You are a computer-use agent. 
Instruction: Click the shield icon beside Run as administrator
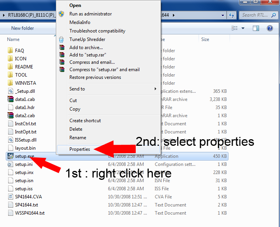(61, 14)
